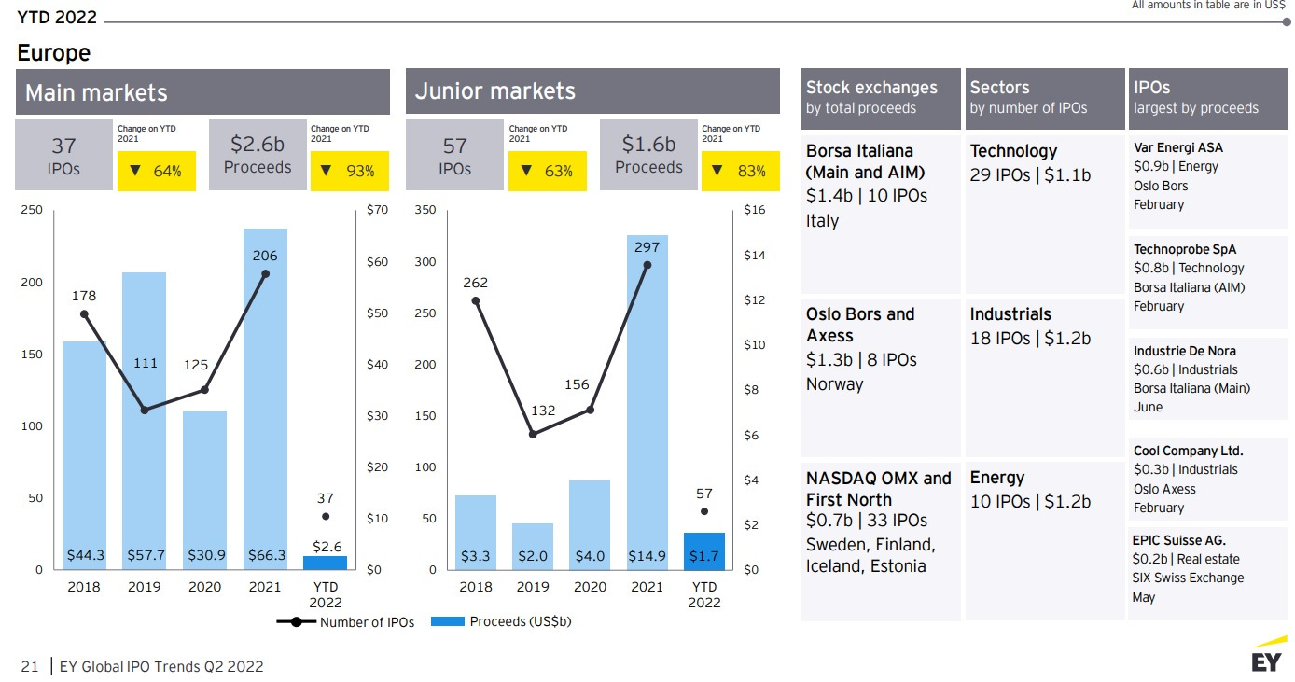Click the Europe page title
Image resolution: width=1295 pixels, height=682 pixels.
[54, 53]
